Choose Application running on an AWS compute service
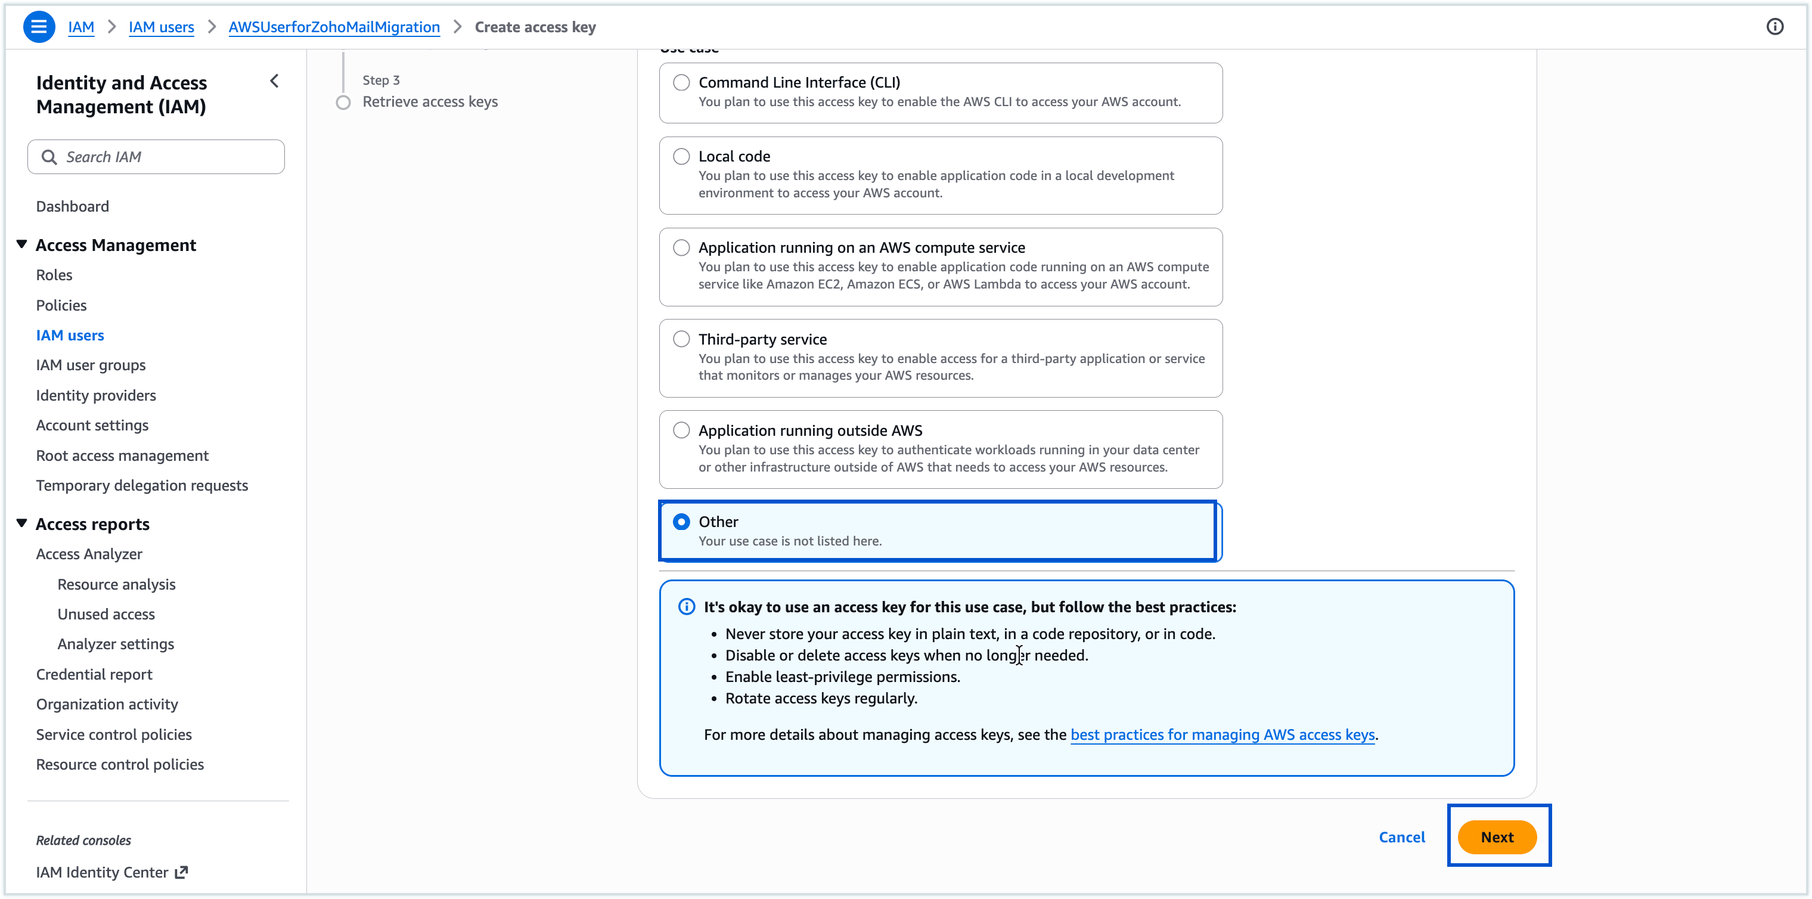 [681, 247]
